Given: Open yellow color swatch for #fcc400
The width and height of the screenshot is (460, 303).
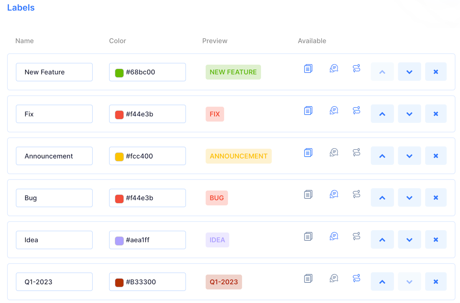Looking at the screenshot, I should coord(119,156).
